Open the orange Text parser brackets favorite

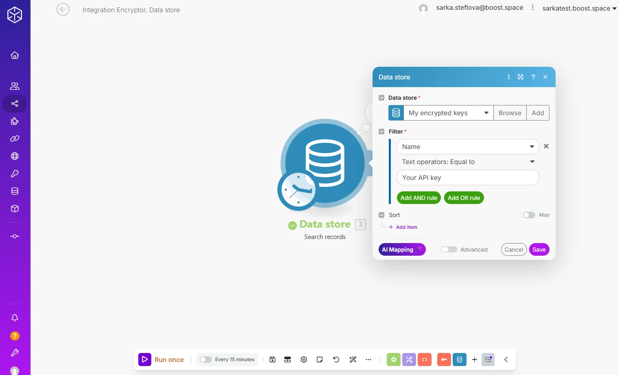coord(425,360)
